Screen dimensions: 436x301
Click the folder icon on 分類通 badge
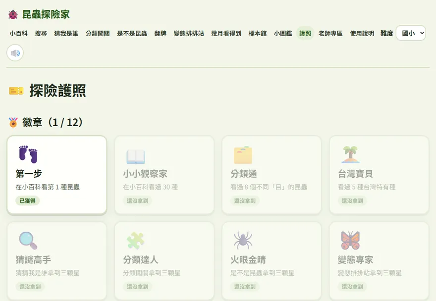click(x=243, y=155)
